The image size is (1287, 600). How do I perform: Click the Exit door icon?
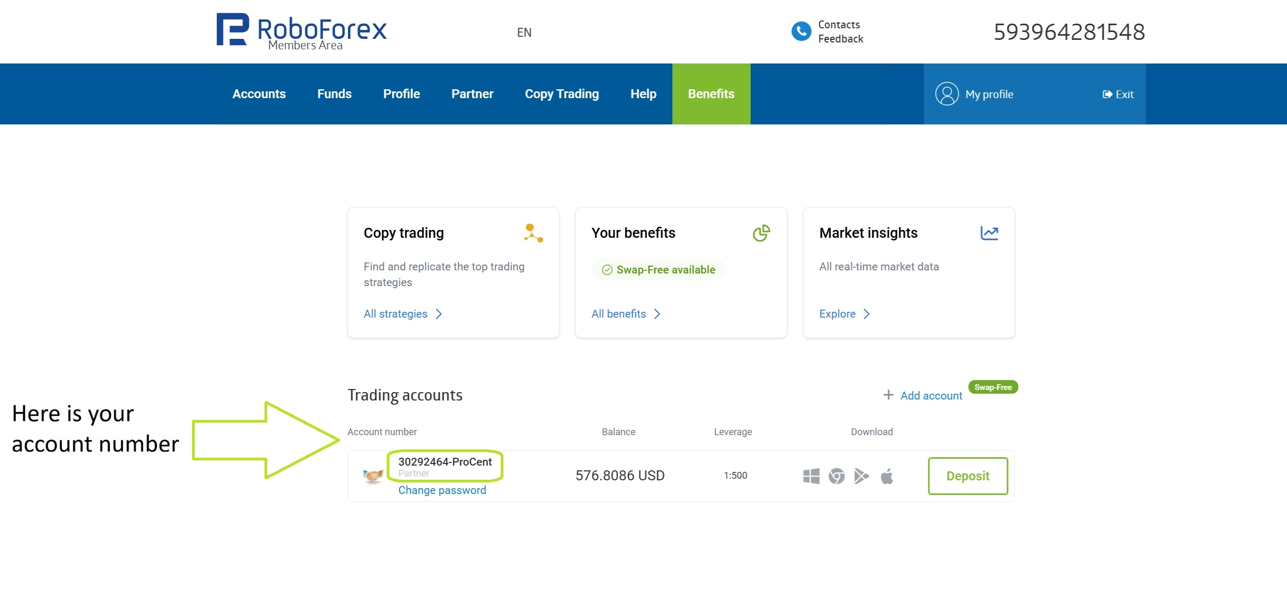click(x=1107, y=94)
